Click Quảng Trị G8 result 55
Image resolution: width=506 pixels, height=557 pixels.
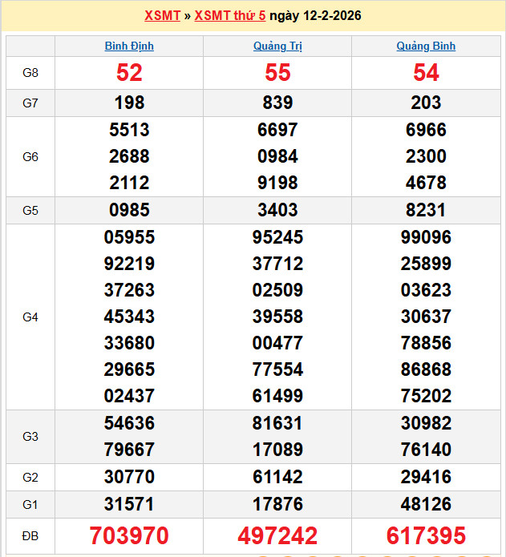[x=277, y=73]
